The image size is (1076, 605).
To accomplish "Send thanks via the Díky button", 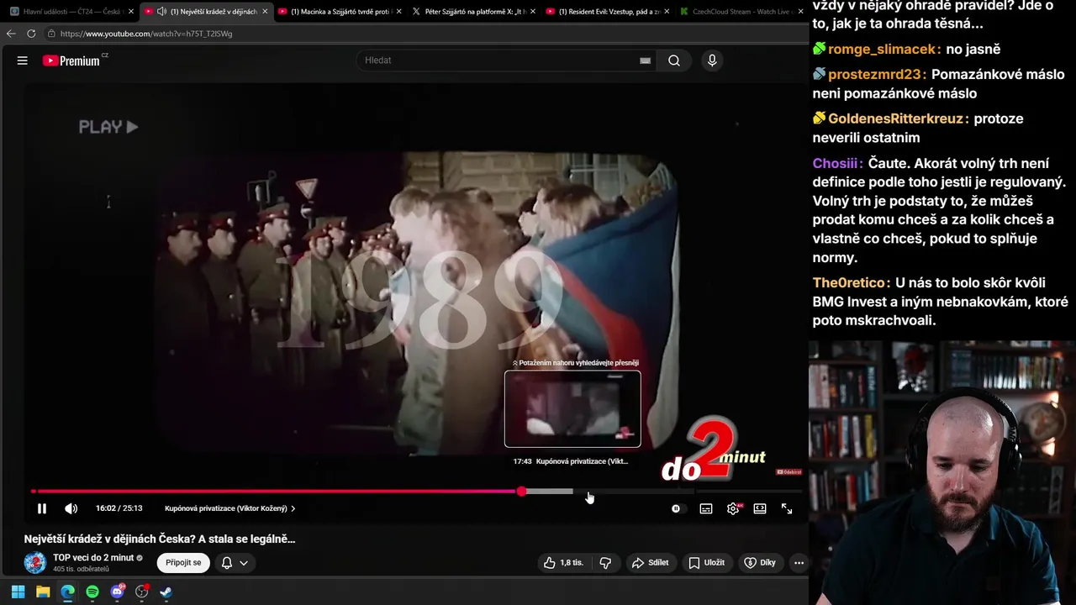I will click(760, 563).
